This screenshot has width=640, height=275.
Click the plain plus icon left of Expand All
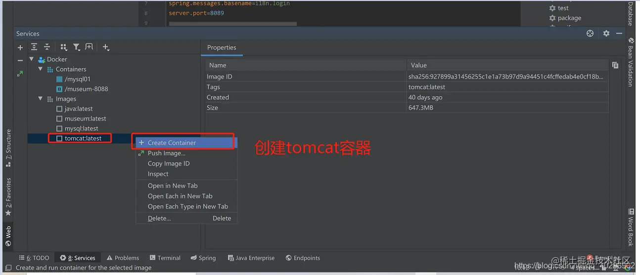point(20,47)
